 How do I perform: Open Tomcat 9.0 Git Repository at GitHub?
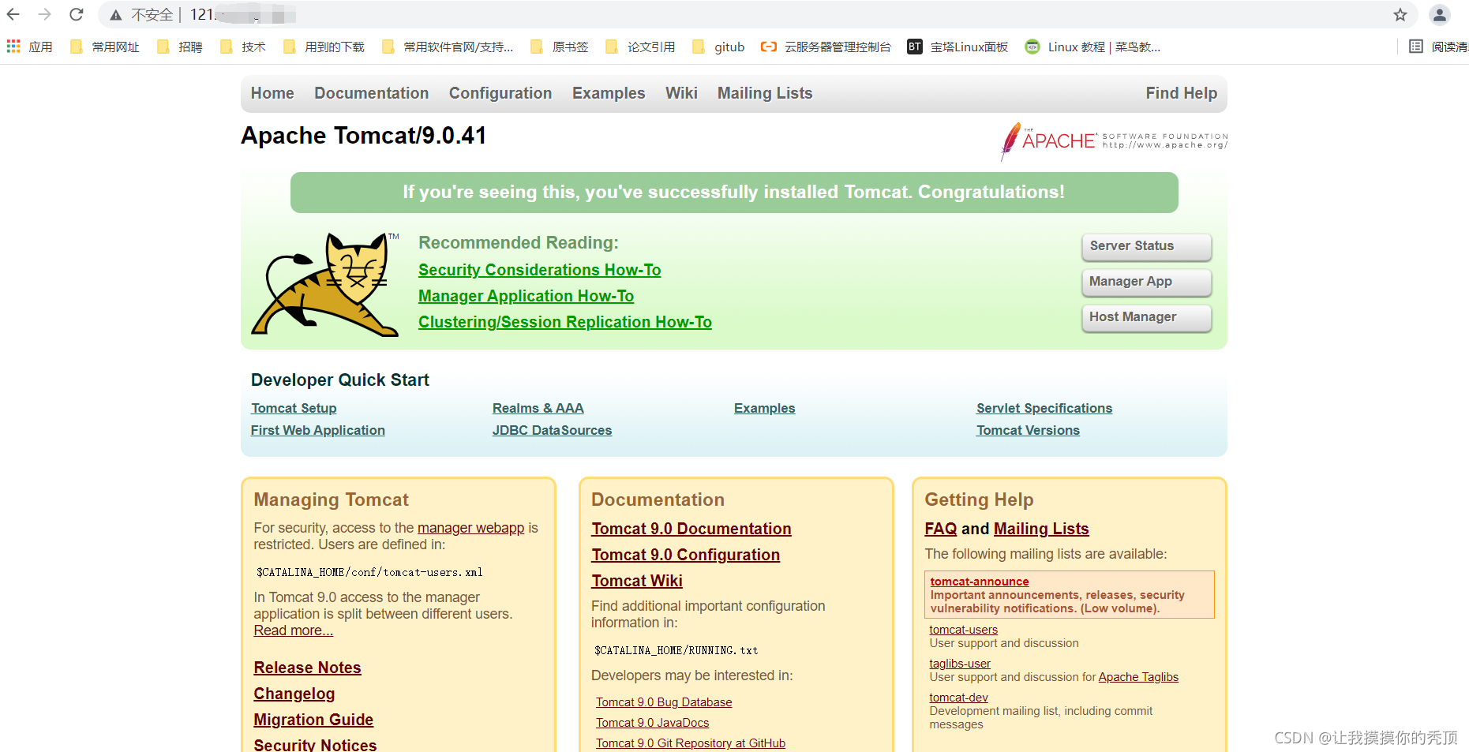pos(691,743)
